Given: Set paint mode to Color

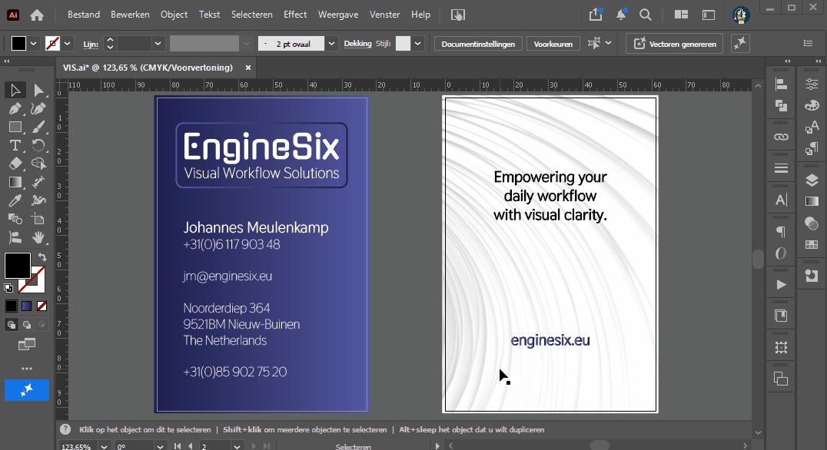Looking at the screenshot, I should pyautogui.click(x=11, y=306).
